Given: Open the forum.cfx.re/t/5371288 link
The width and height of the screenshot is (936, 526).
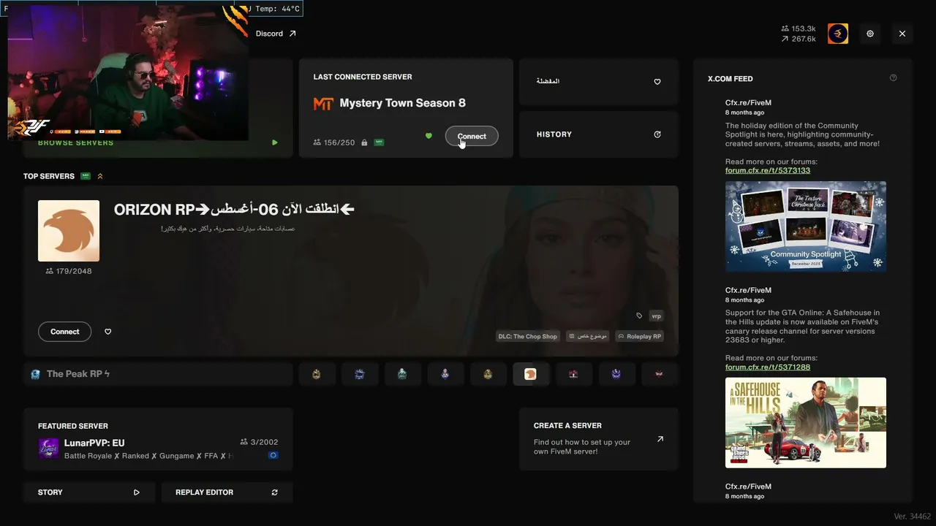Looking at the screenshot, I should point(768,367).
